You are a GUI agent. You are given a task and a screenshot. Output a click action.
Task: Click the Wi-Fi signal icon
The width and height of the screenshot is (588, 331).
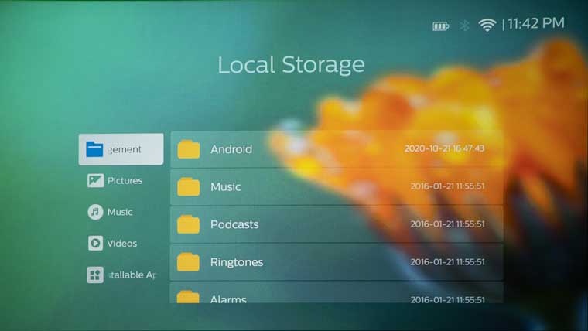click(x=487, y=26)
